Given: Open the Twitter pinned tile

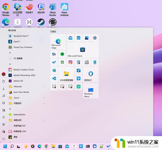Looking at the screenshot, I should [78, 78].
